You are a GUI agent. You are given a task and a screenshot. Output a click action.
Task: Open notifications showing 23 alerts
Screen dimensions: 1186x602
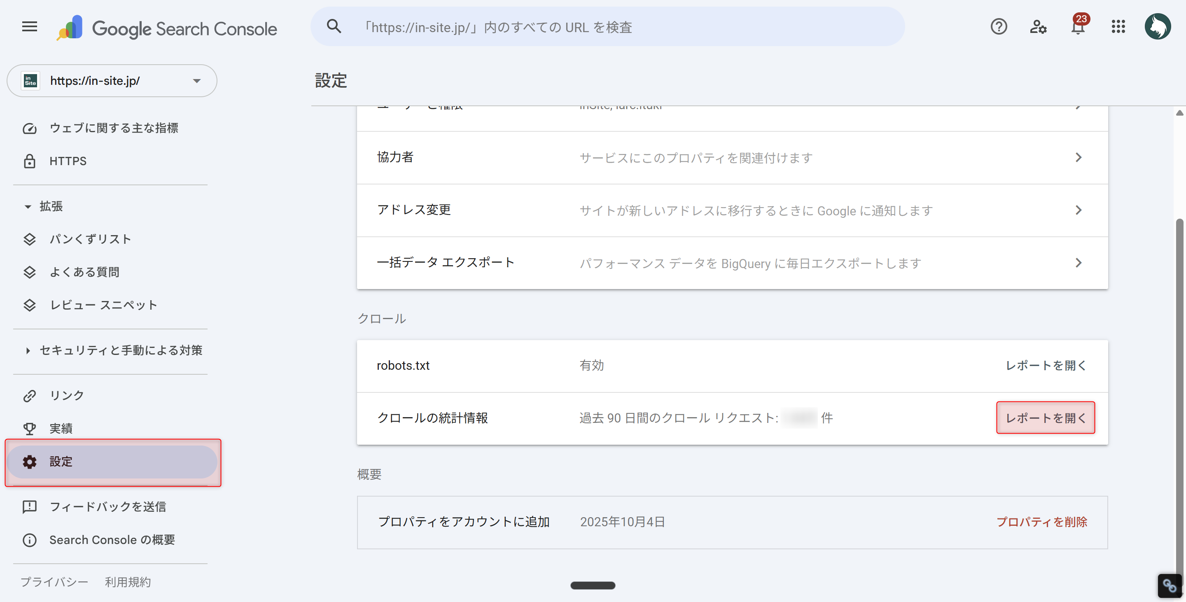(x=1078, y=28)
